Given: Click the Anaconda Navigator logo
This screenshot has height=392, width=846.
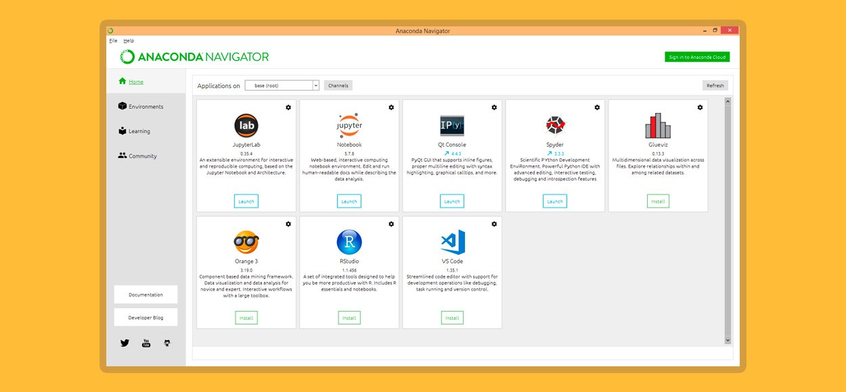Looking at the screenshot, I should click(195, 57).
